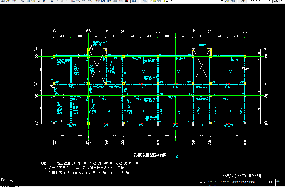Toggle the layer lock padlock icon
Image resolution: width=285 pixels, height=187 pixels.
coord(164,1)
